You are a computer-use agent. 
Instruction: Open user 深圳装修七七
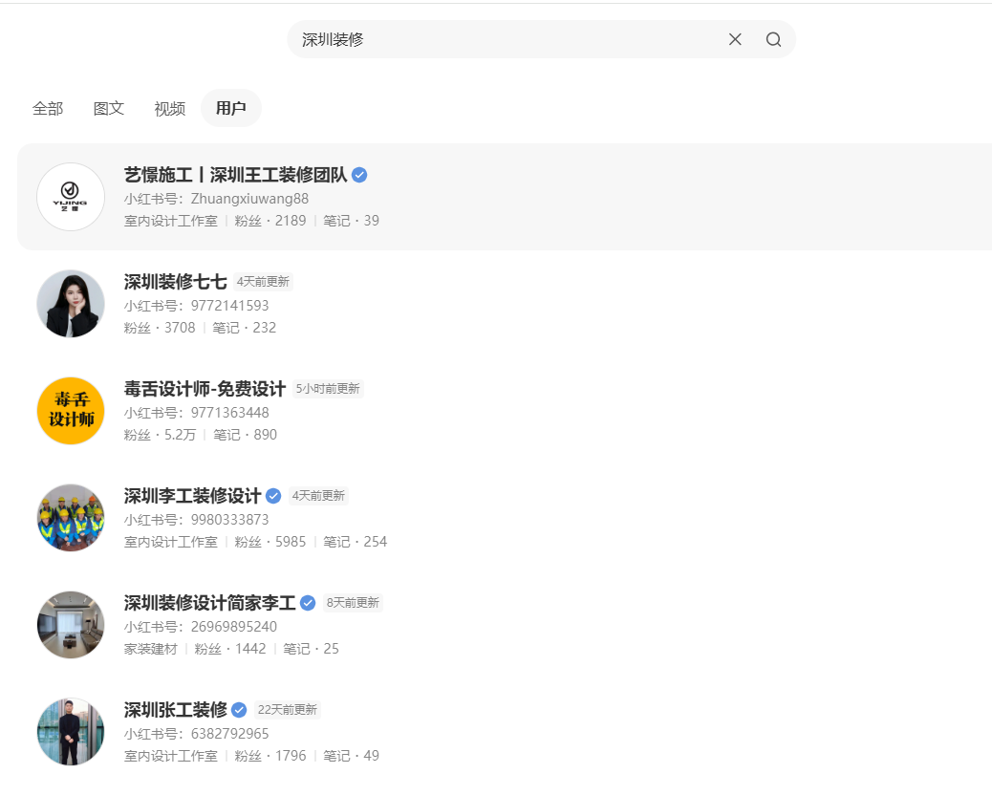[175, 282]
